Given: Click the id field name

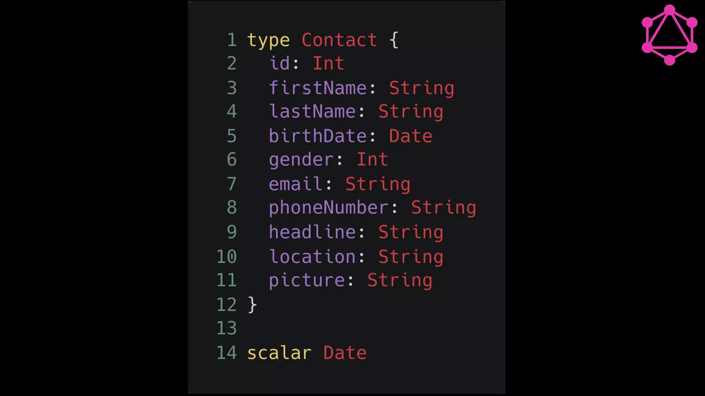Looking at the screenshot, I should pyautogui.click(x=280, y=63).
